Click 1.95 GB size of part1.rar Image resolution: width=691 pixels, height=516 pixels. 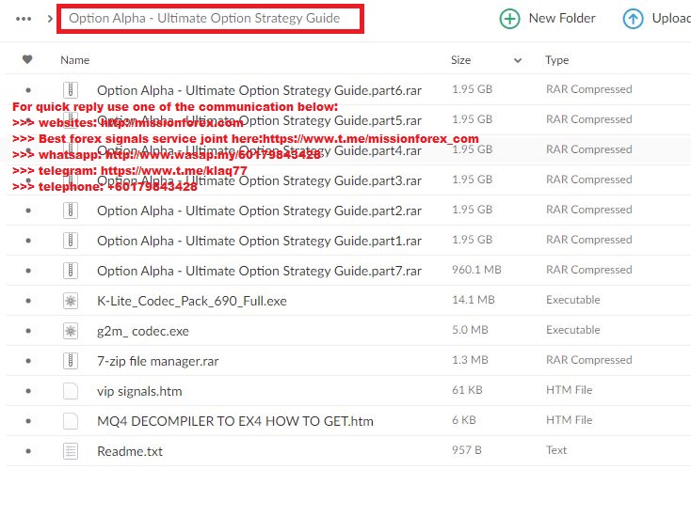tap(472, 240)
